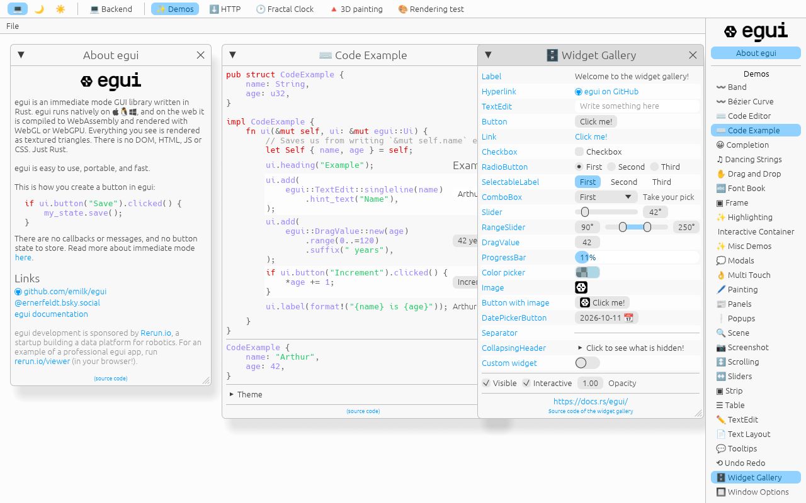The width and height of the screenshot is (806, 503).
Task: Uncheck the Interactive checkbox
Action: [x=547, y=383]
